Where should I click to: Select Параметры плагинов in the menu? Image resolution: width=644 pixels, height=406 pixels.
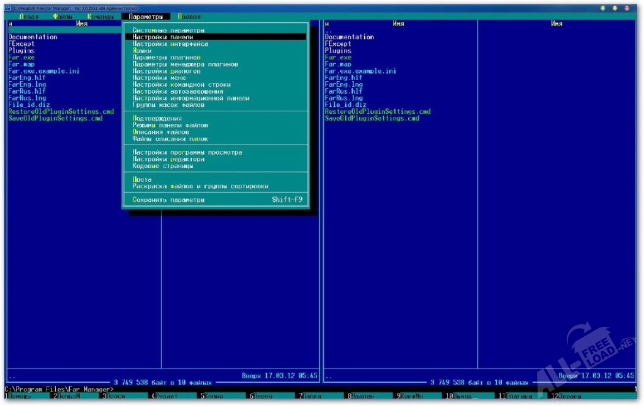pyautogui.click(x=167, y=57)
